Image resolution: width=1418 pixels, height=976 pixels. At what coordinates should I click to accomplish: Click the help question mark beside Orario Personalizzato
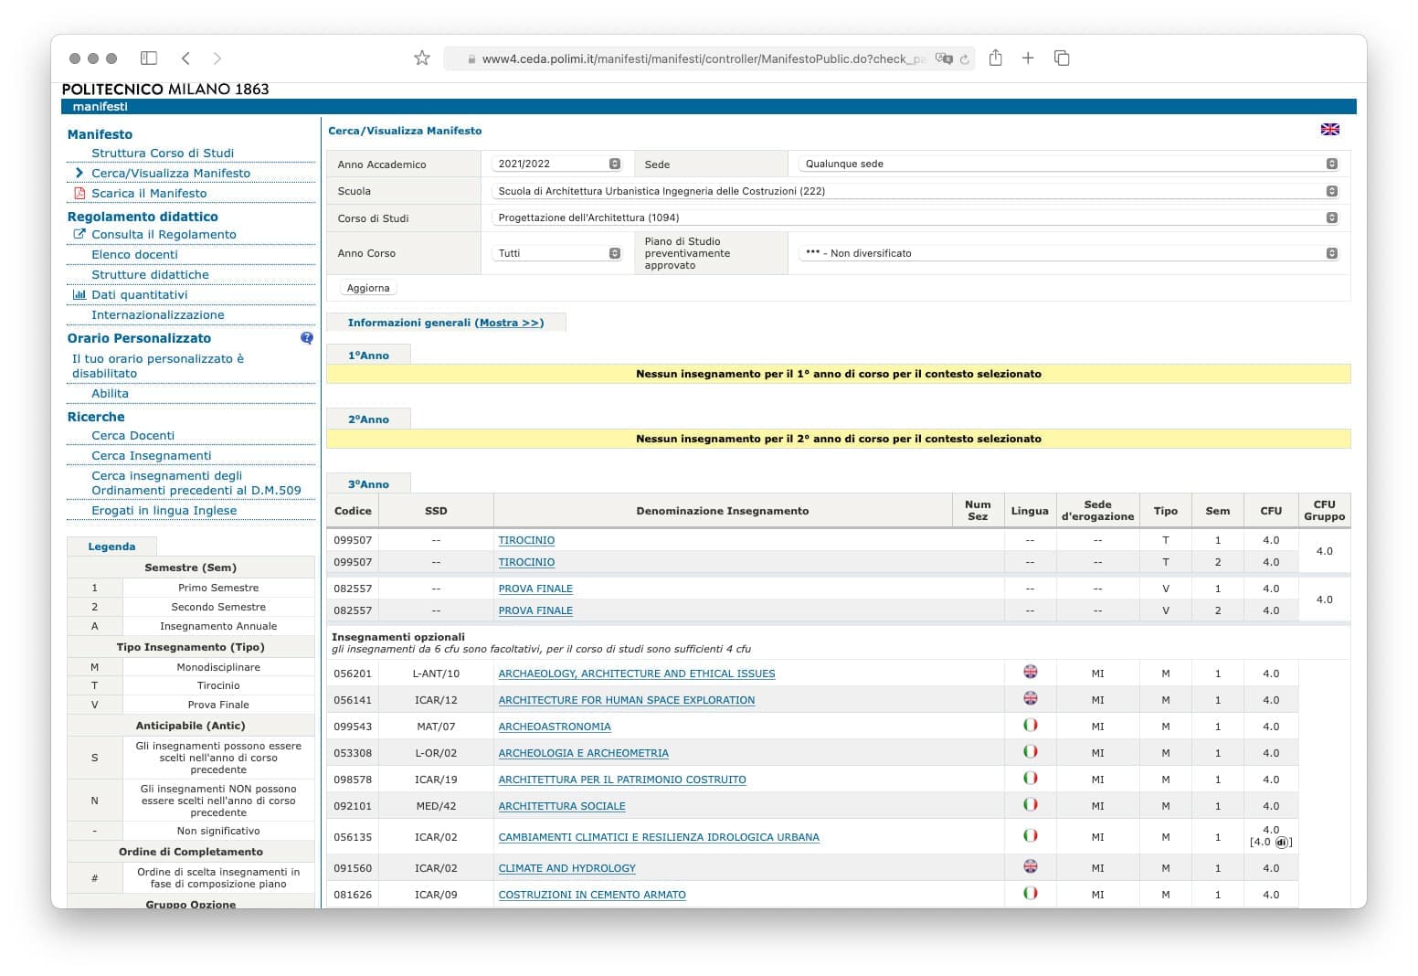pos(307,338)
